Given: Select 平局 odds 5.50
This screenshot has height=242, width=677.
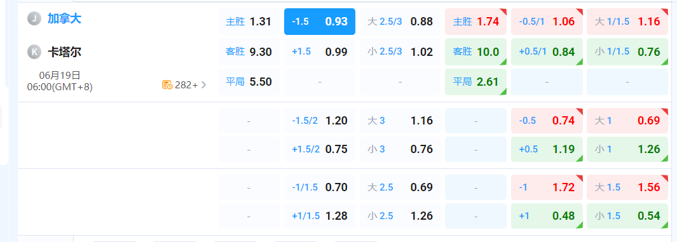Looking at the screenshot, I should pos(249,82).
